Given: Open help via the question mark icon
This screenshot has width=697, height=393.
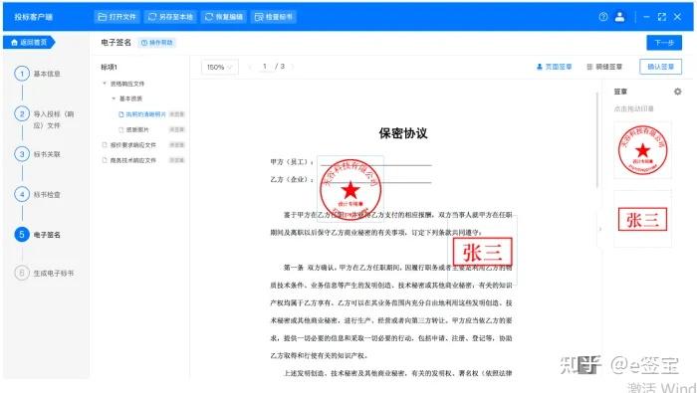Looking at the screenshot, I should click(x=603, y=17).
